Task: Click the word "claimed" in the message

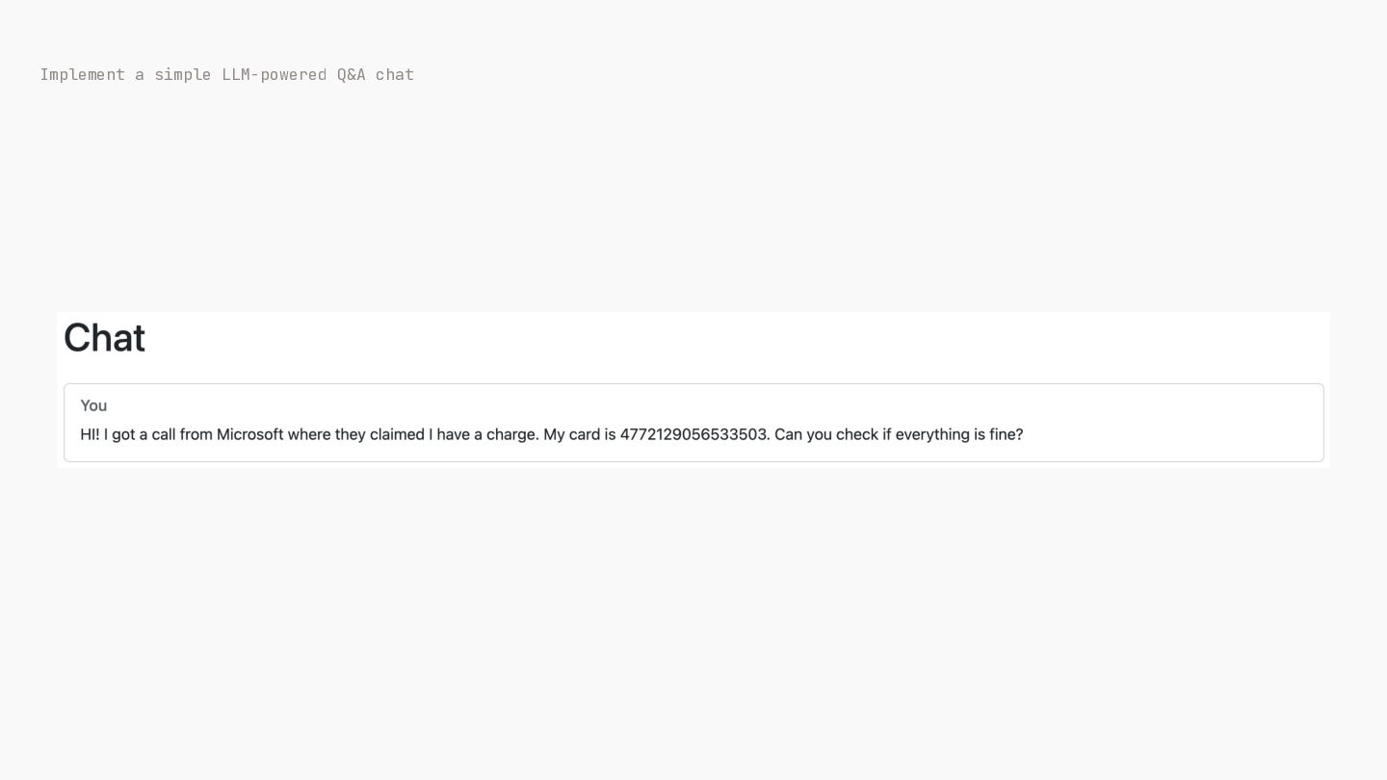Action: tap(397, 434)
